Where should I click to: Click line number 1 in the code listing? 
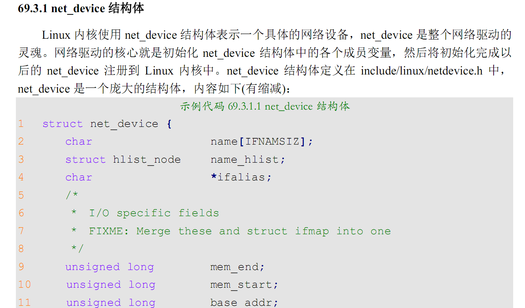(21, 124)
